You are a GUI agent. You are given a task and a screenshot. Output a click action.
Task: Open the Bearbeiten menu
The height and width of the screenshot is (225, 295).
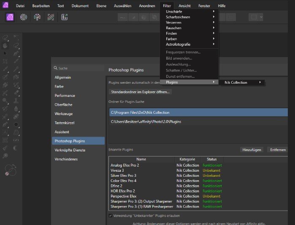click(41, 6)
